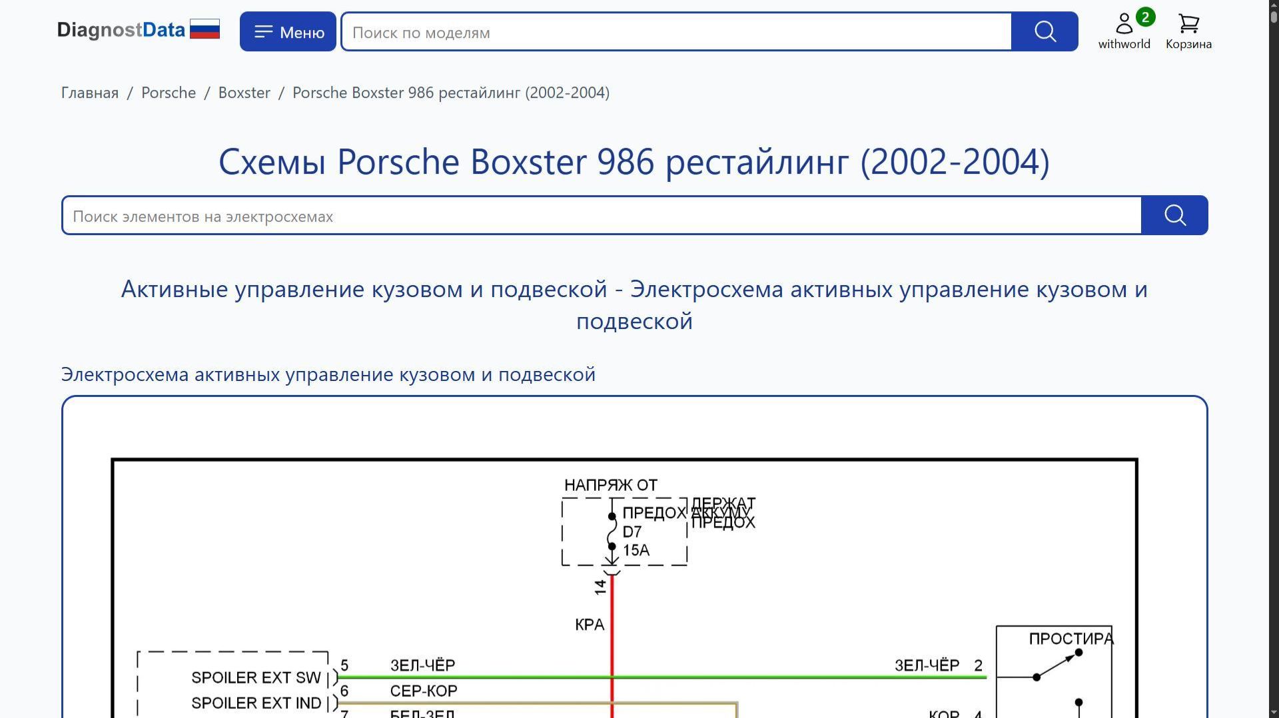Focus the Поиск по моделям search field
This screenshot has width=1279, height=718.
(x=676, y=32)
